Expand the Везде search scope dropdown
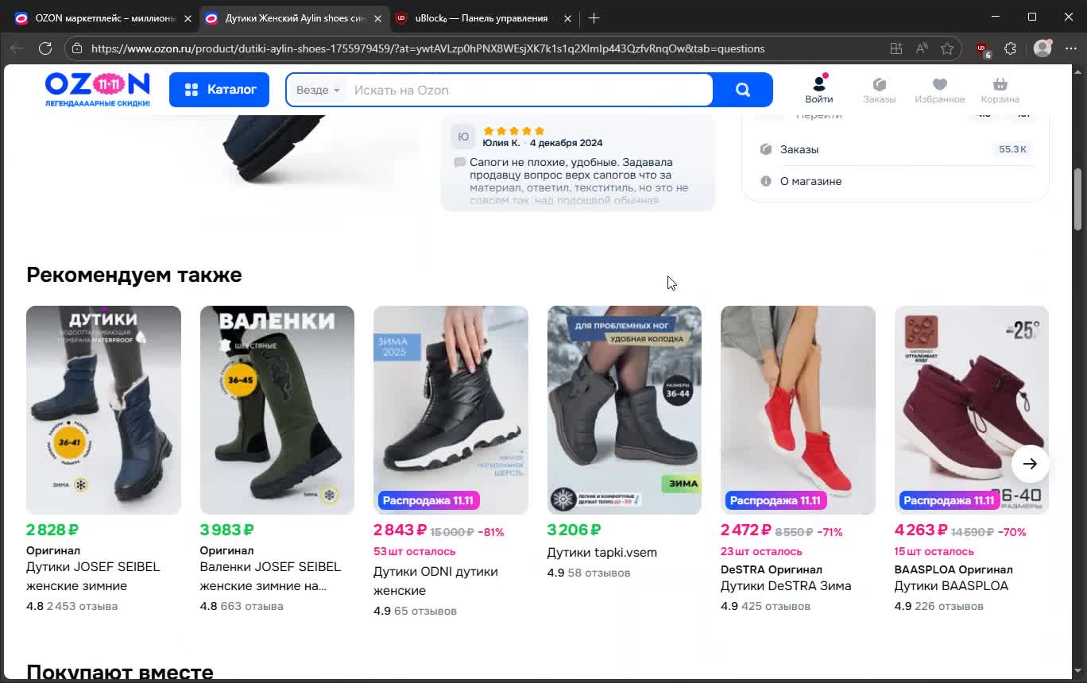 318,90
